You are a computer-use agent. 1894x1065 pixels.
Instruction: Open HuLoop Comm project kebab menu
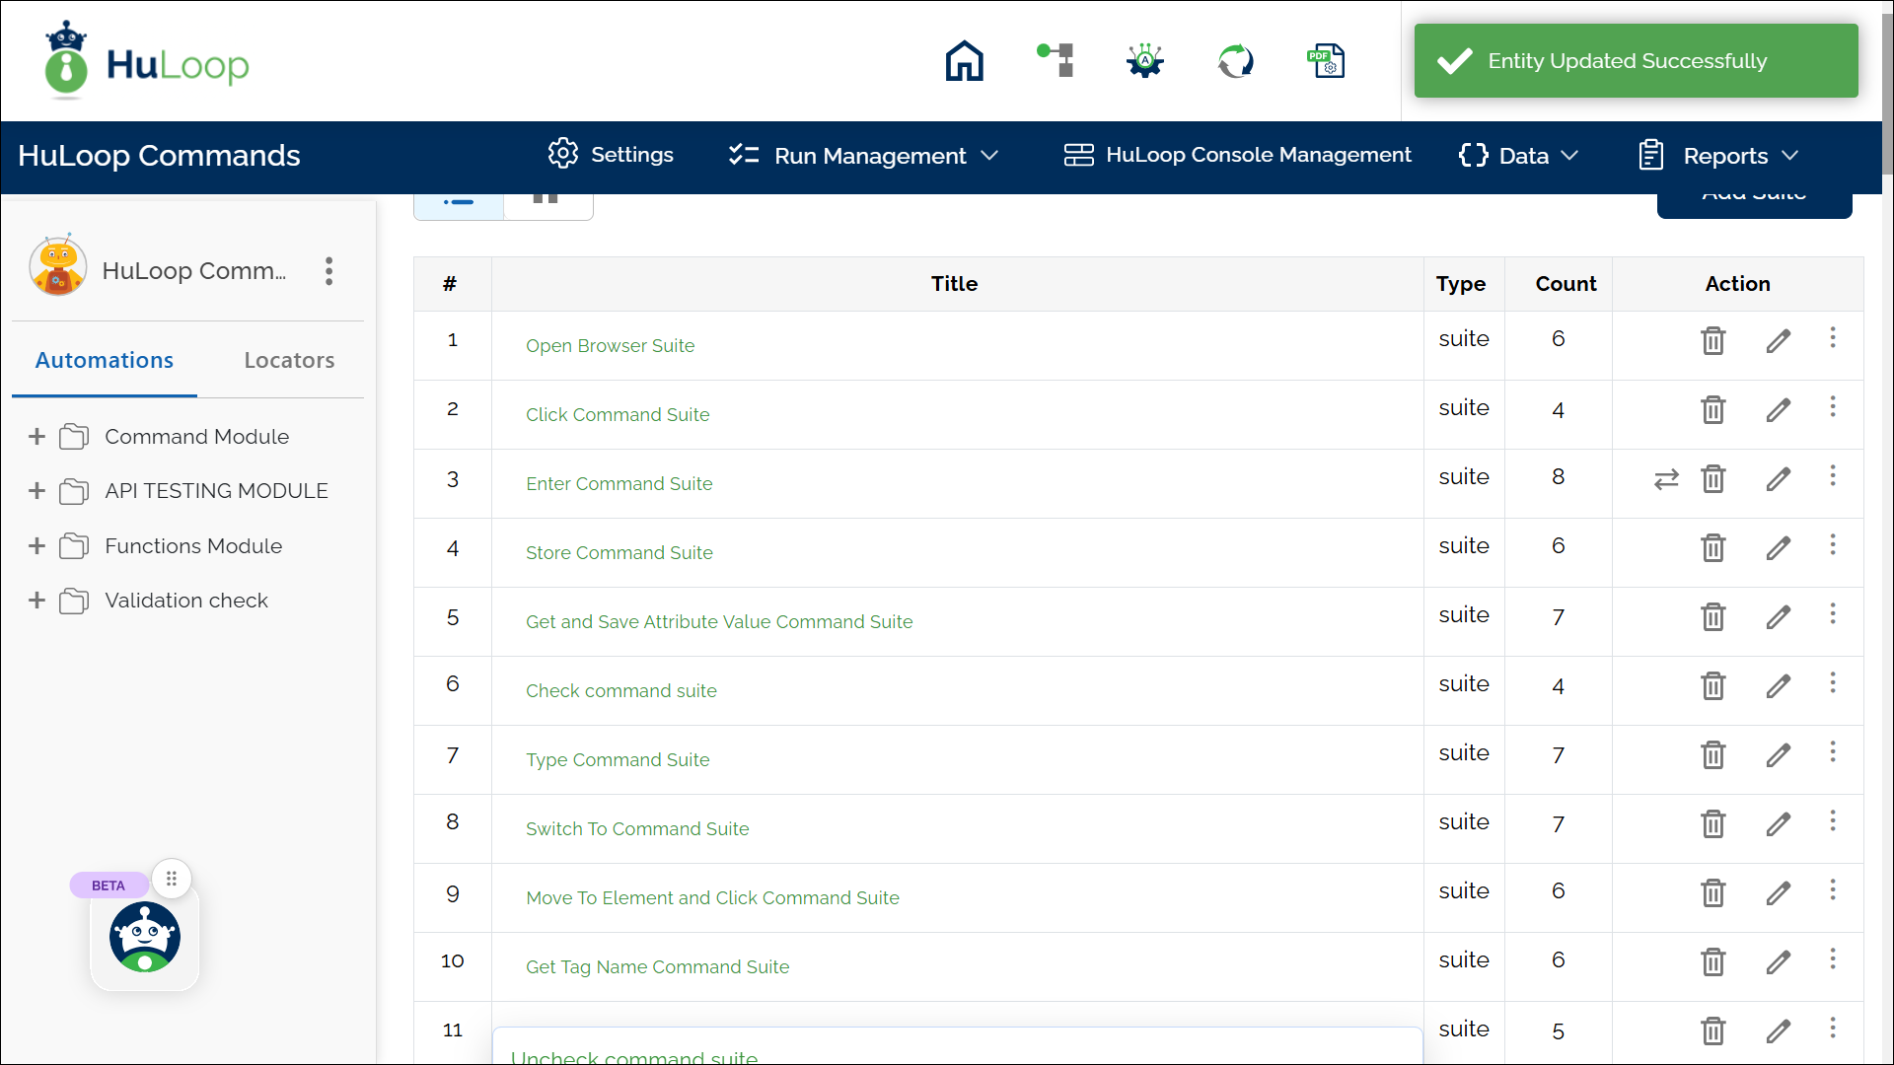pyautogui.click(x=328, y=271)
